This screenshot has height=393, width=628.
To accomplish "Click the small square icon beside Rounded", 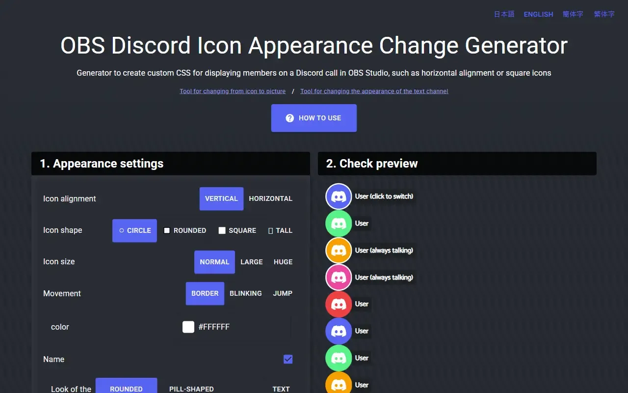I will (x=167, y=230).
